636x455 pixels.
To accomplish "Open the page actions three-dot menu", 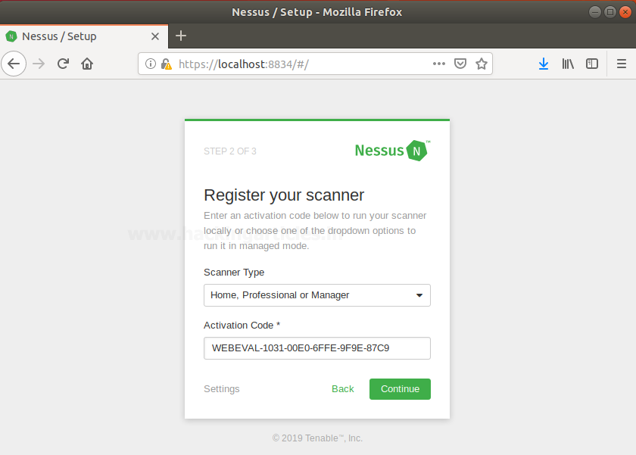I will tap(439, 64).
